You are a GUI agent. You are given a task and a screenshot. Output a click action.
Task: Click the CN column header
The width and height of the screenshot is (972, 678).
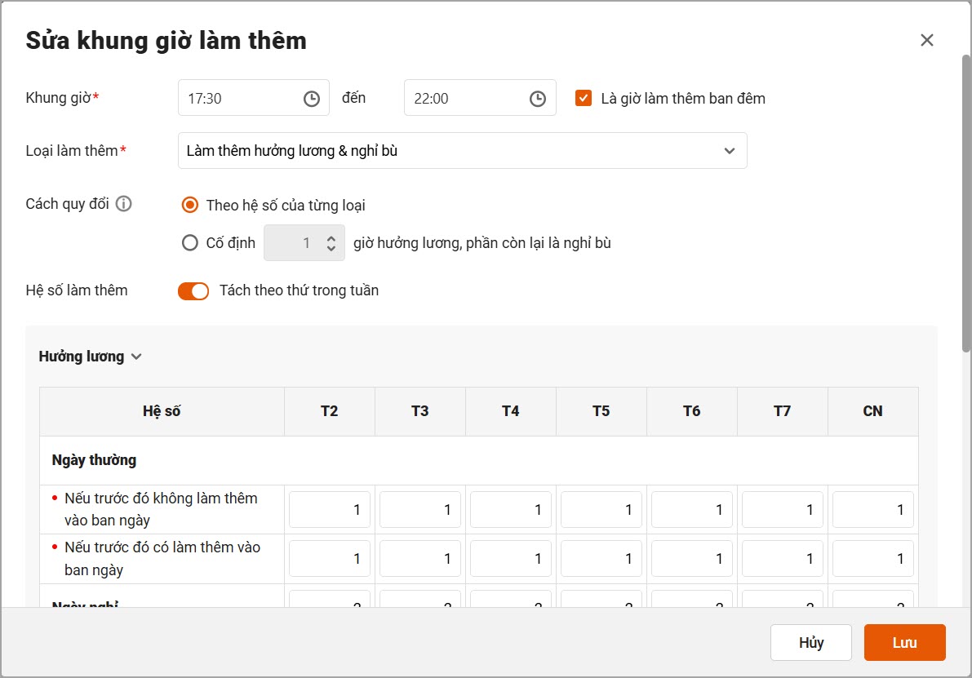click(x=872, y=411)
